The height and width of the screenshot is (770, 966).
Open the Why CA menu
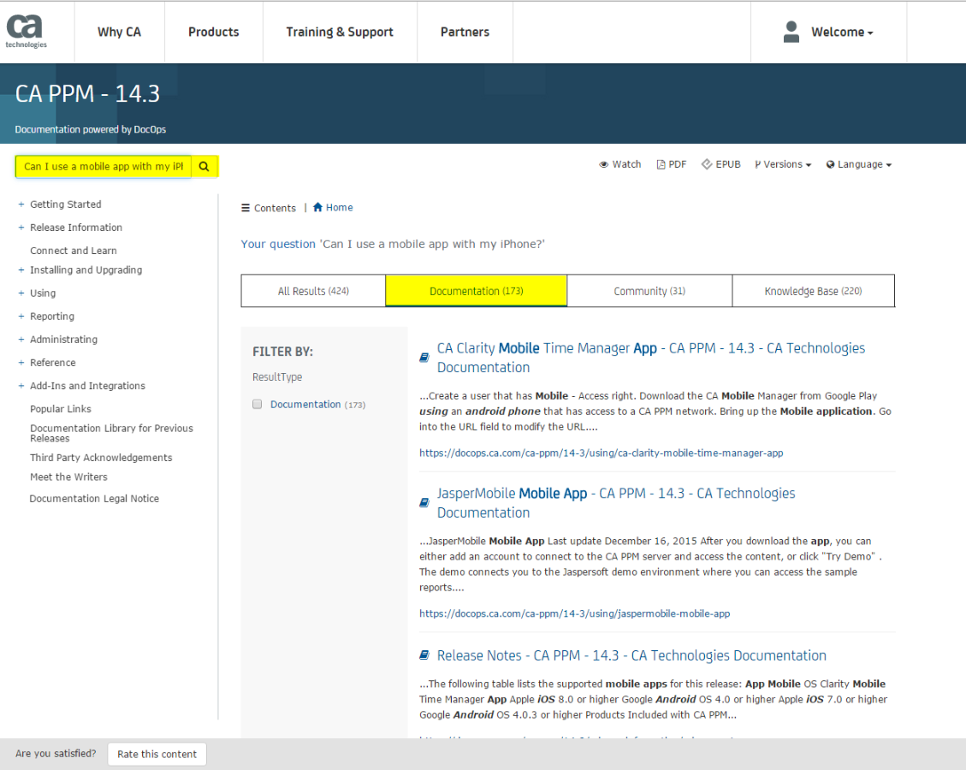[120, 32]
